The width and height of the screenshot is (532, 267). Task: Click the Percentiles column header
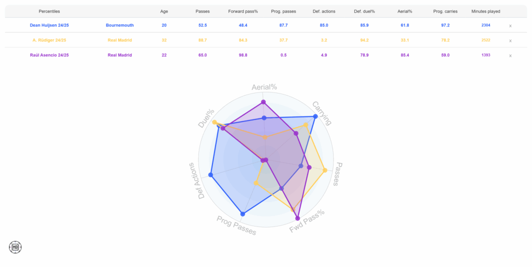[x=49, y=11]
